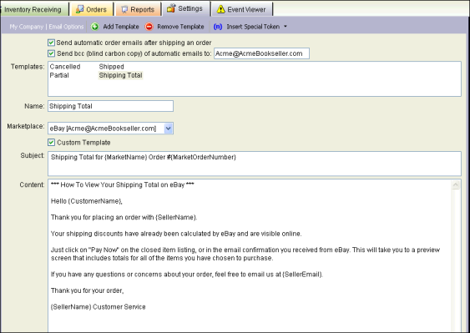Click the Reports tab icon
The width and height of the screenshot is (470, 333).
124,9
